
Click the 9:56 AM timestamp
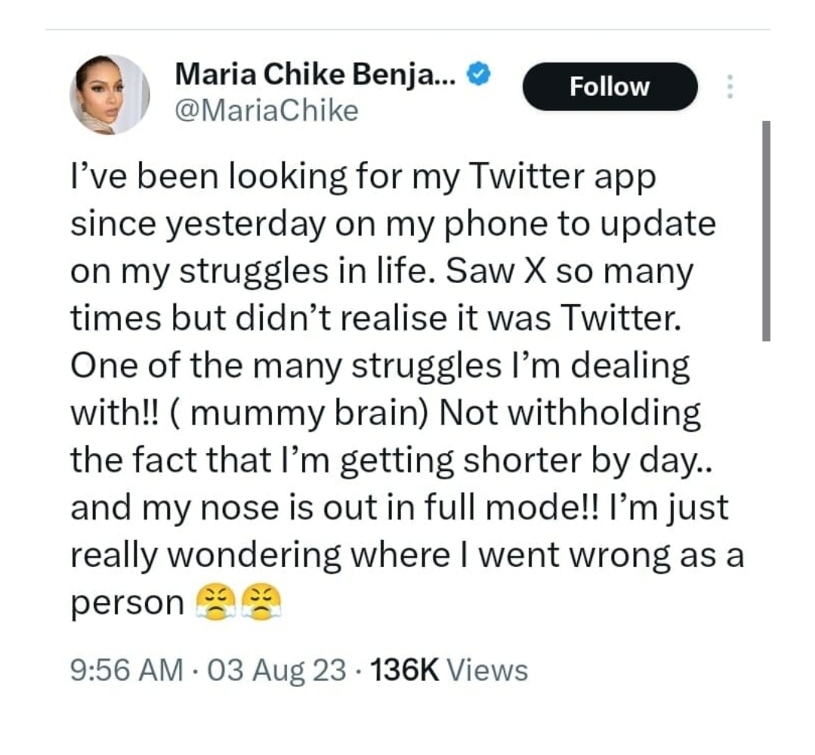tap(127, 669)
